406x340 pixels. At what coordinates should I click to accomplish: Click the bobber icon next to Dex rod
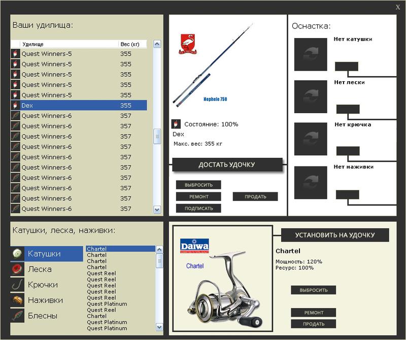coord(15,106)
